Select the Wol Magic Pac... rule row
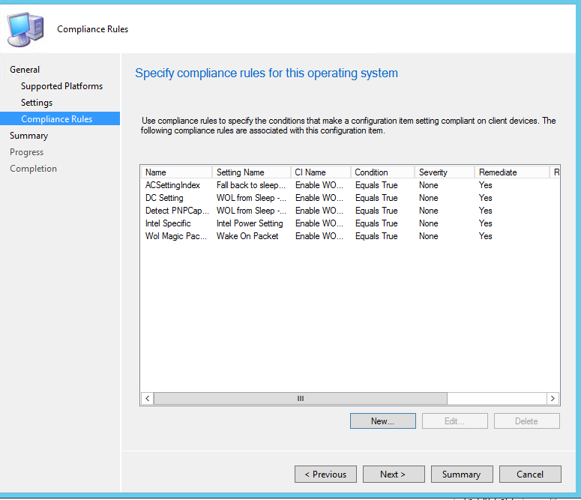The width and height of the screenshot is (581, 500). coord(350,236)
